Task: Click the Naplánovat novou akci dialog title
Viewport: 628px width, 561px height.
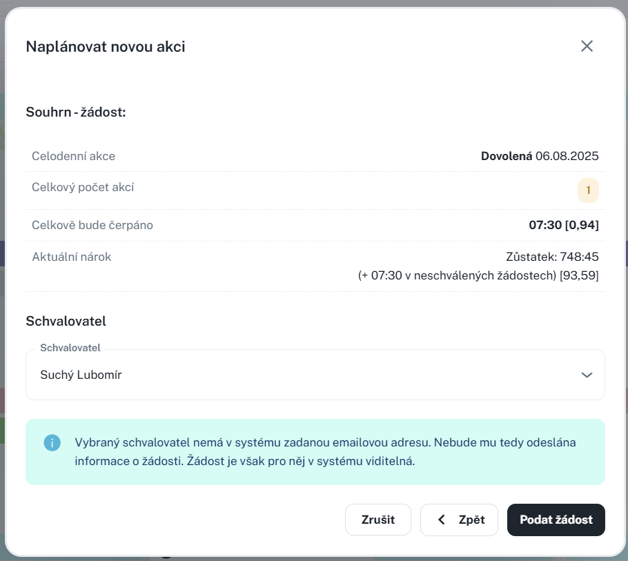Action: tap(106, 46)
